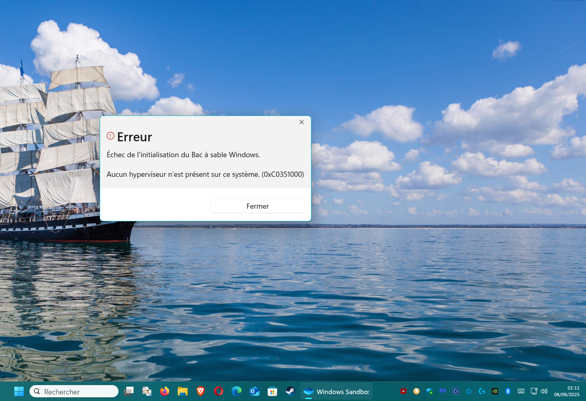This screenshot has width=586, height=401.
Task: Open Microsoft Edge from the taskbar
Action: (237, 391)
